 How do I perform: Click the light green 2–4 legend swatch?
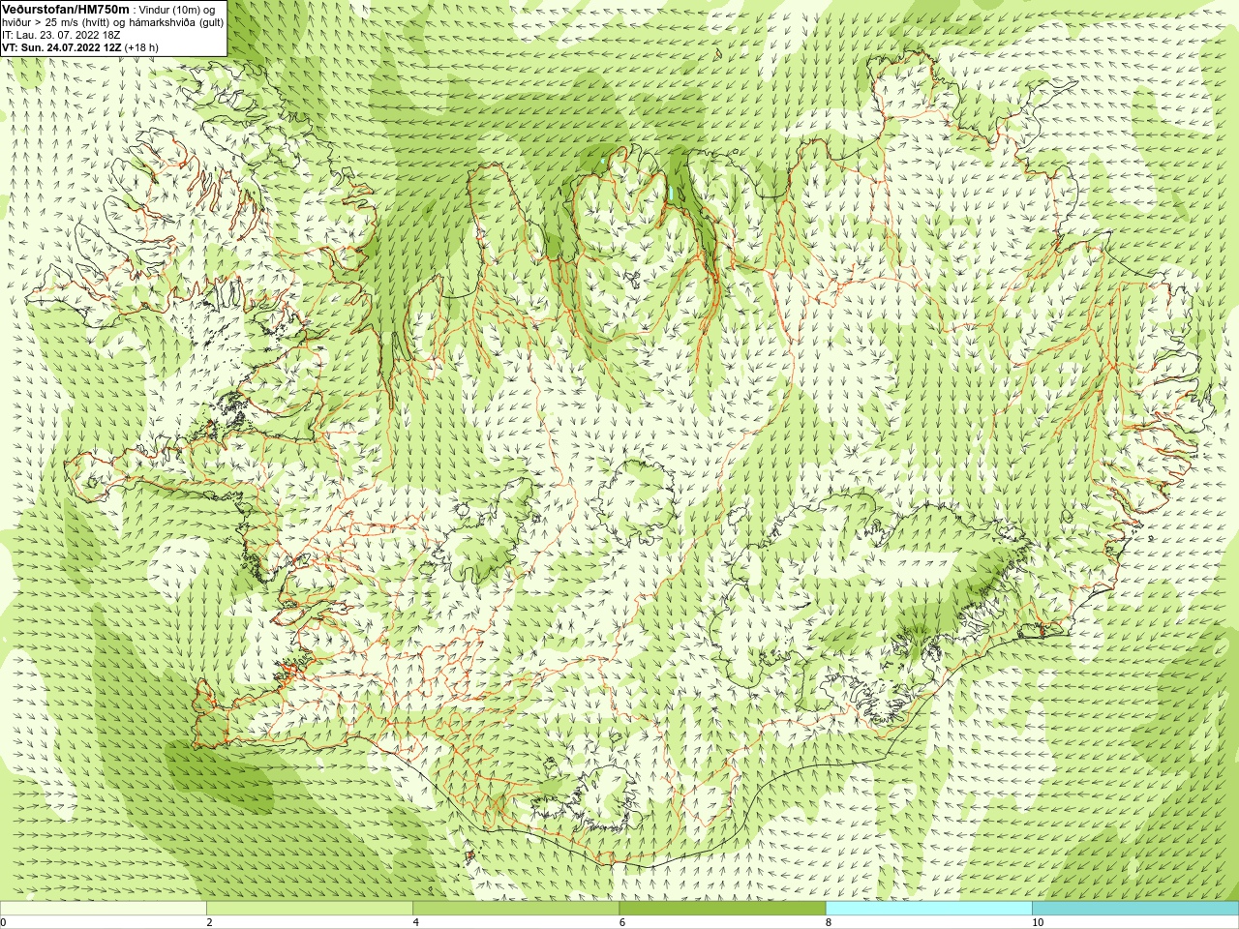310,909
